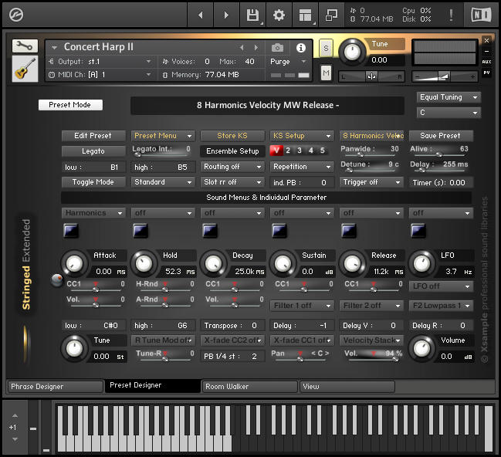Open the Filter 1 off dropdown
Image resolution: width=501 pixels, height=457 pixels.
coord(302,306)
